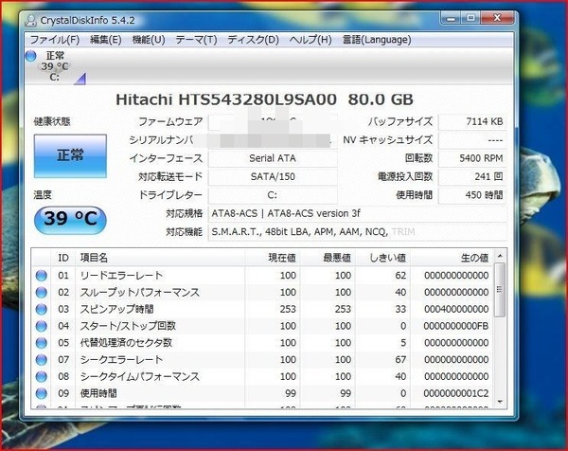Click the 生の値 column header

point(453,258)
